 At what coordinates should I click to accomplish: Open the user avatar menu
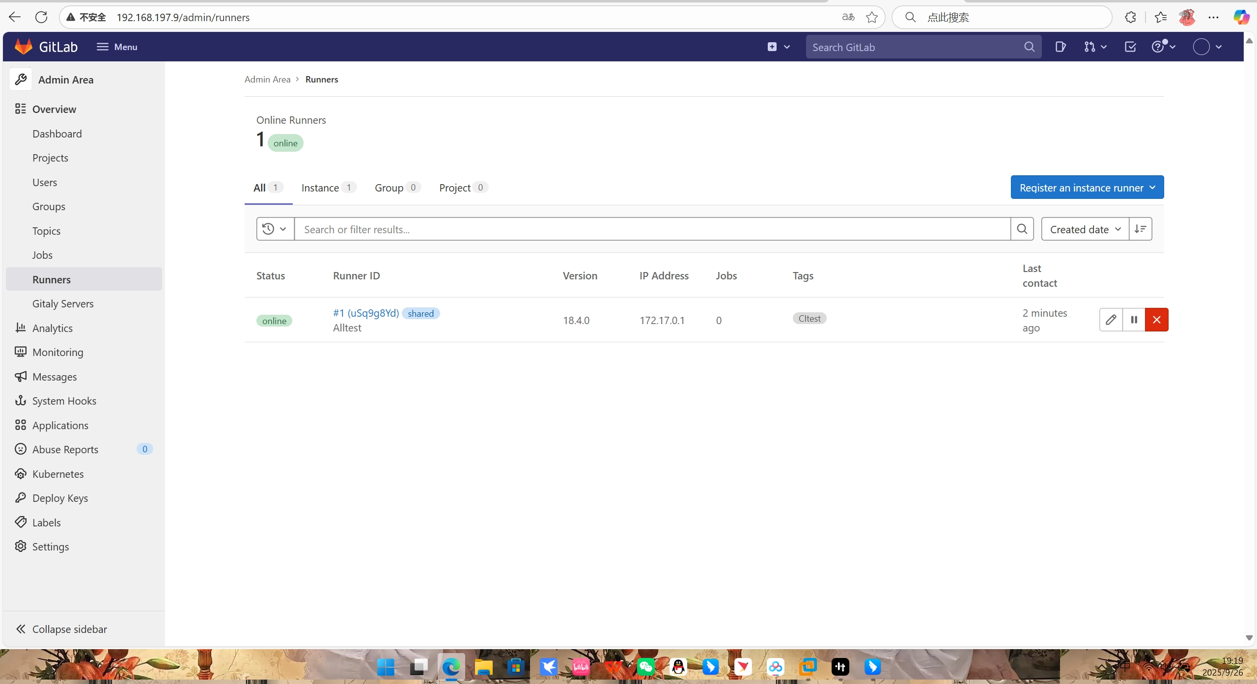point(1207,47)
